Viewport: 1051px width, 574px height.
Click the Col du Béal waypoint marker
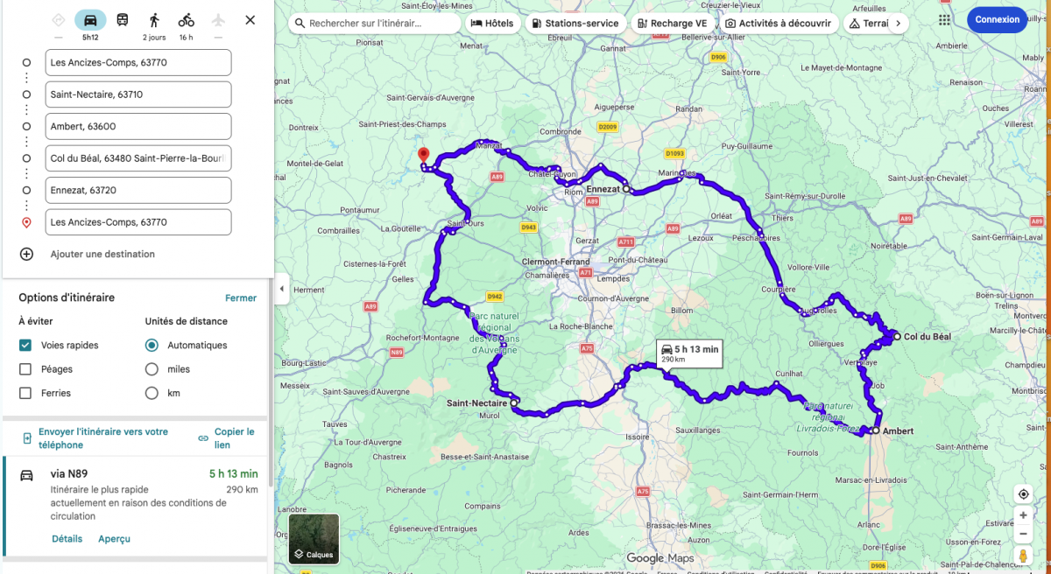pyautogui.click(x=897, y=336)
